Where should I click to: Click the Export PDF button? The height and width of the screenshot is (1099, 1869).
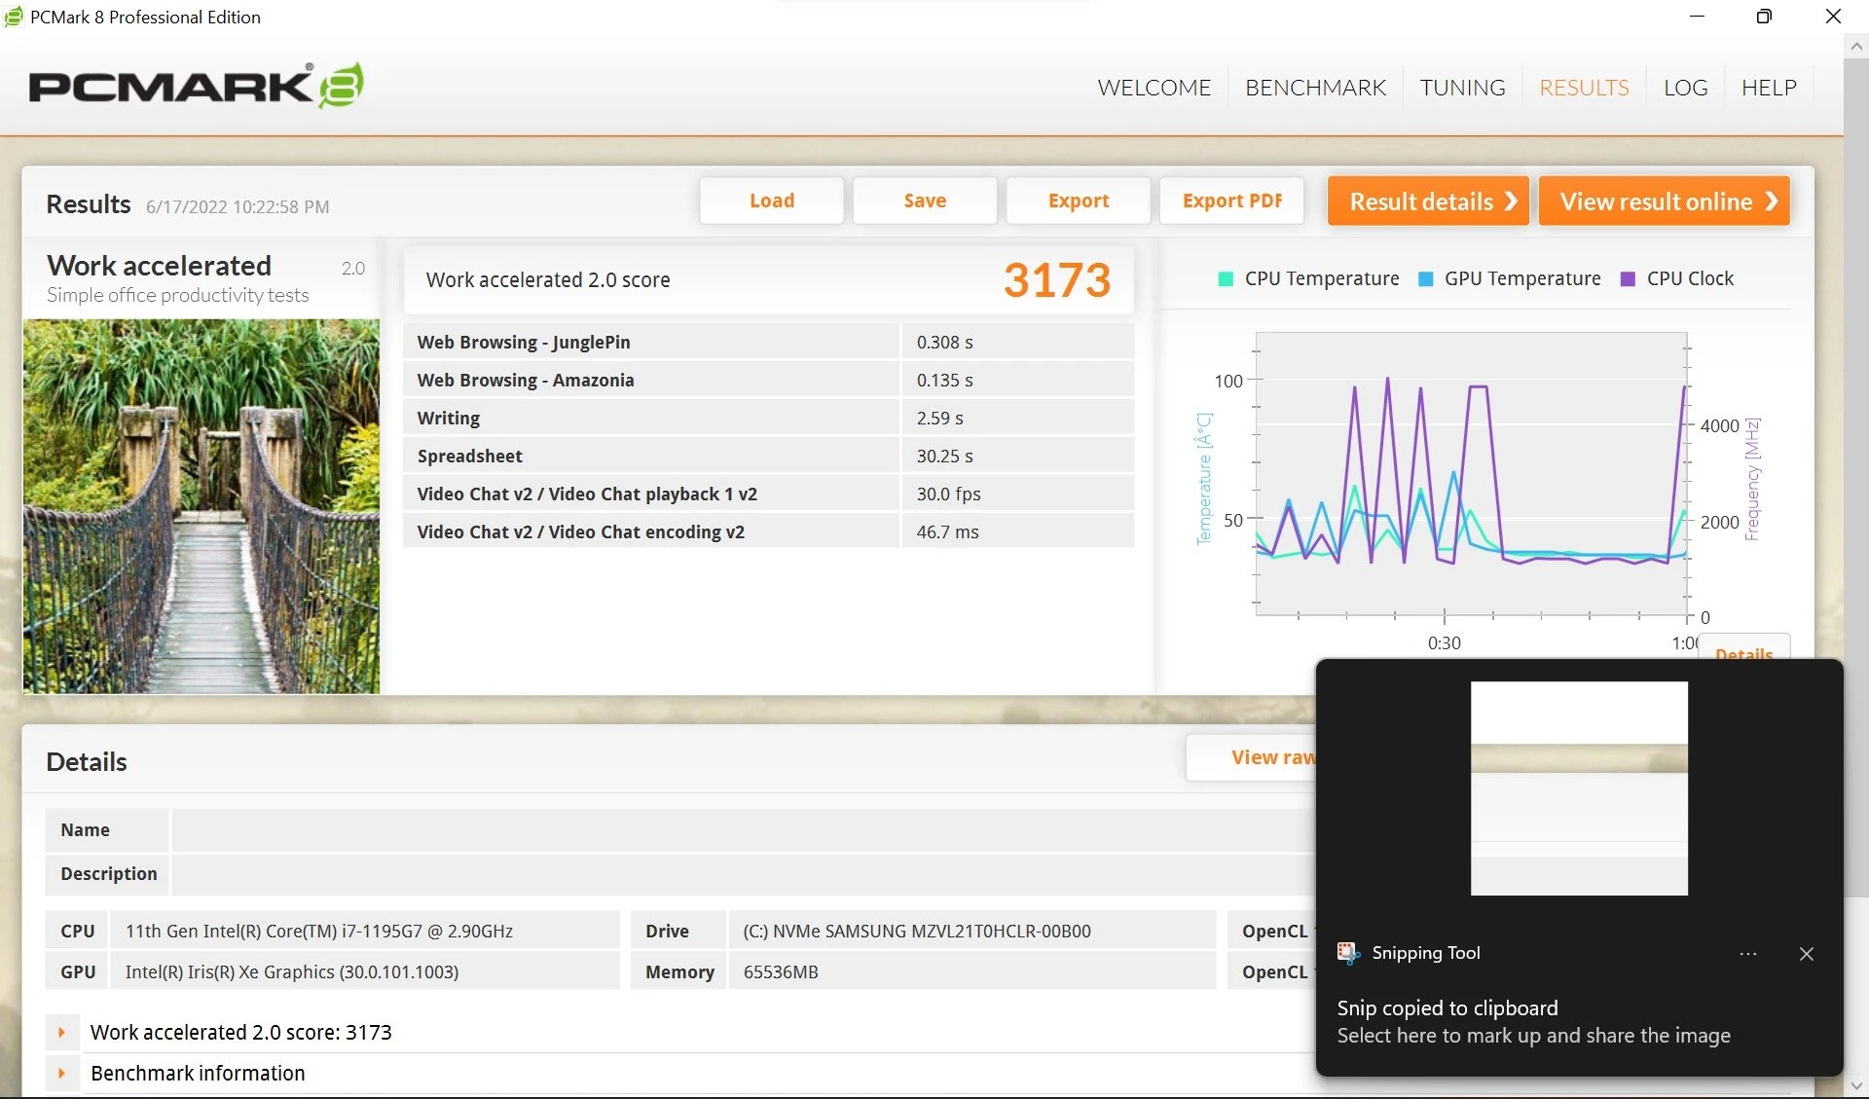(x=1232, y=201)
